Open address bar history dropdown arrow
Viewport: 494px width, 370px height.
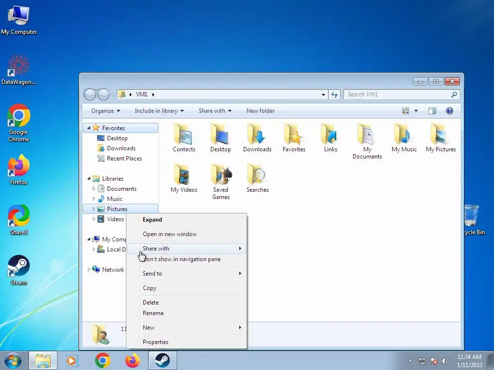323,94
